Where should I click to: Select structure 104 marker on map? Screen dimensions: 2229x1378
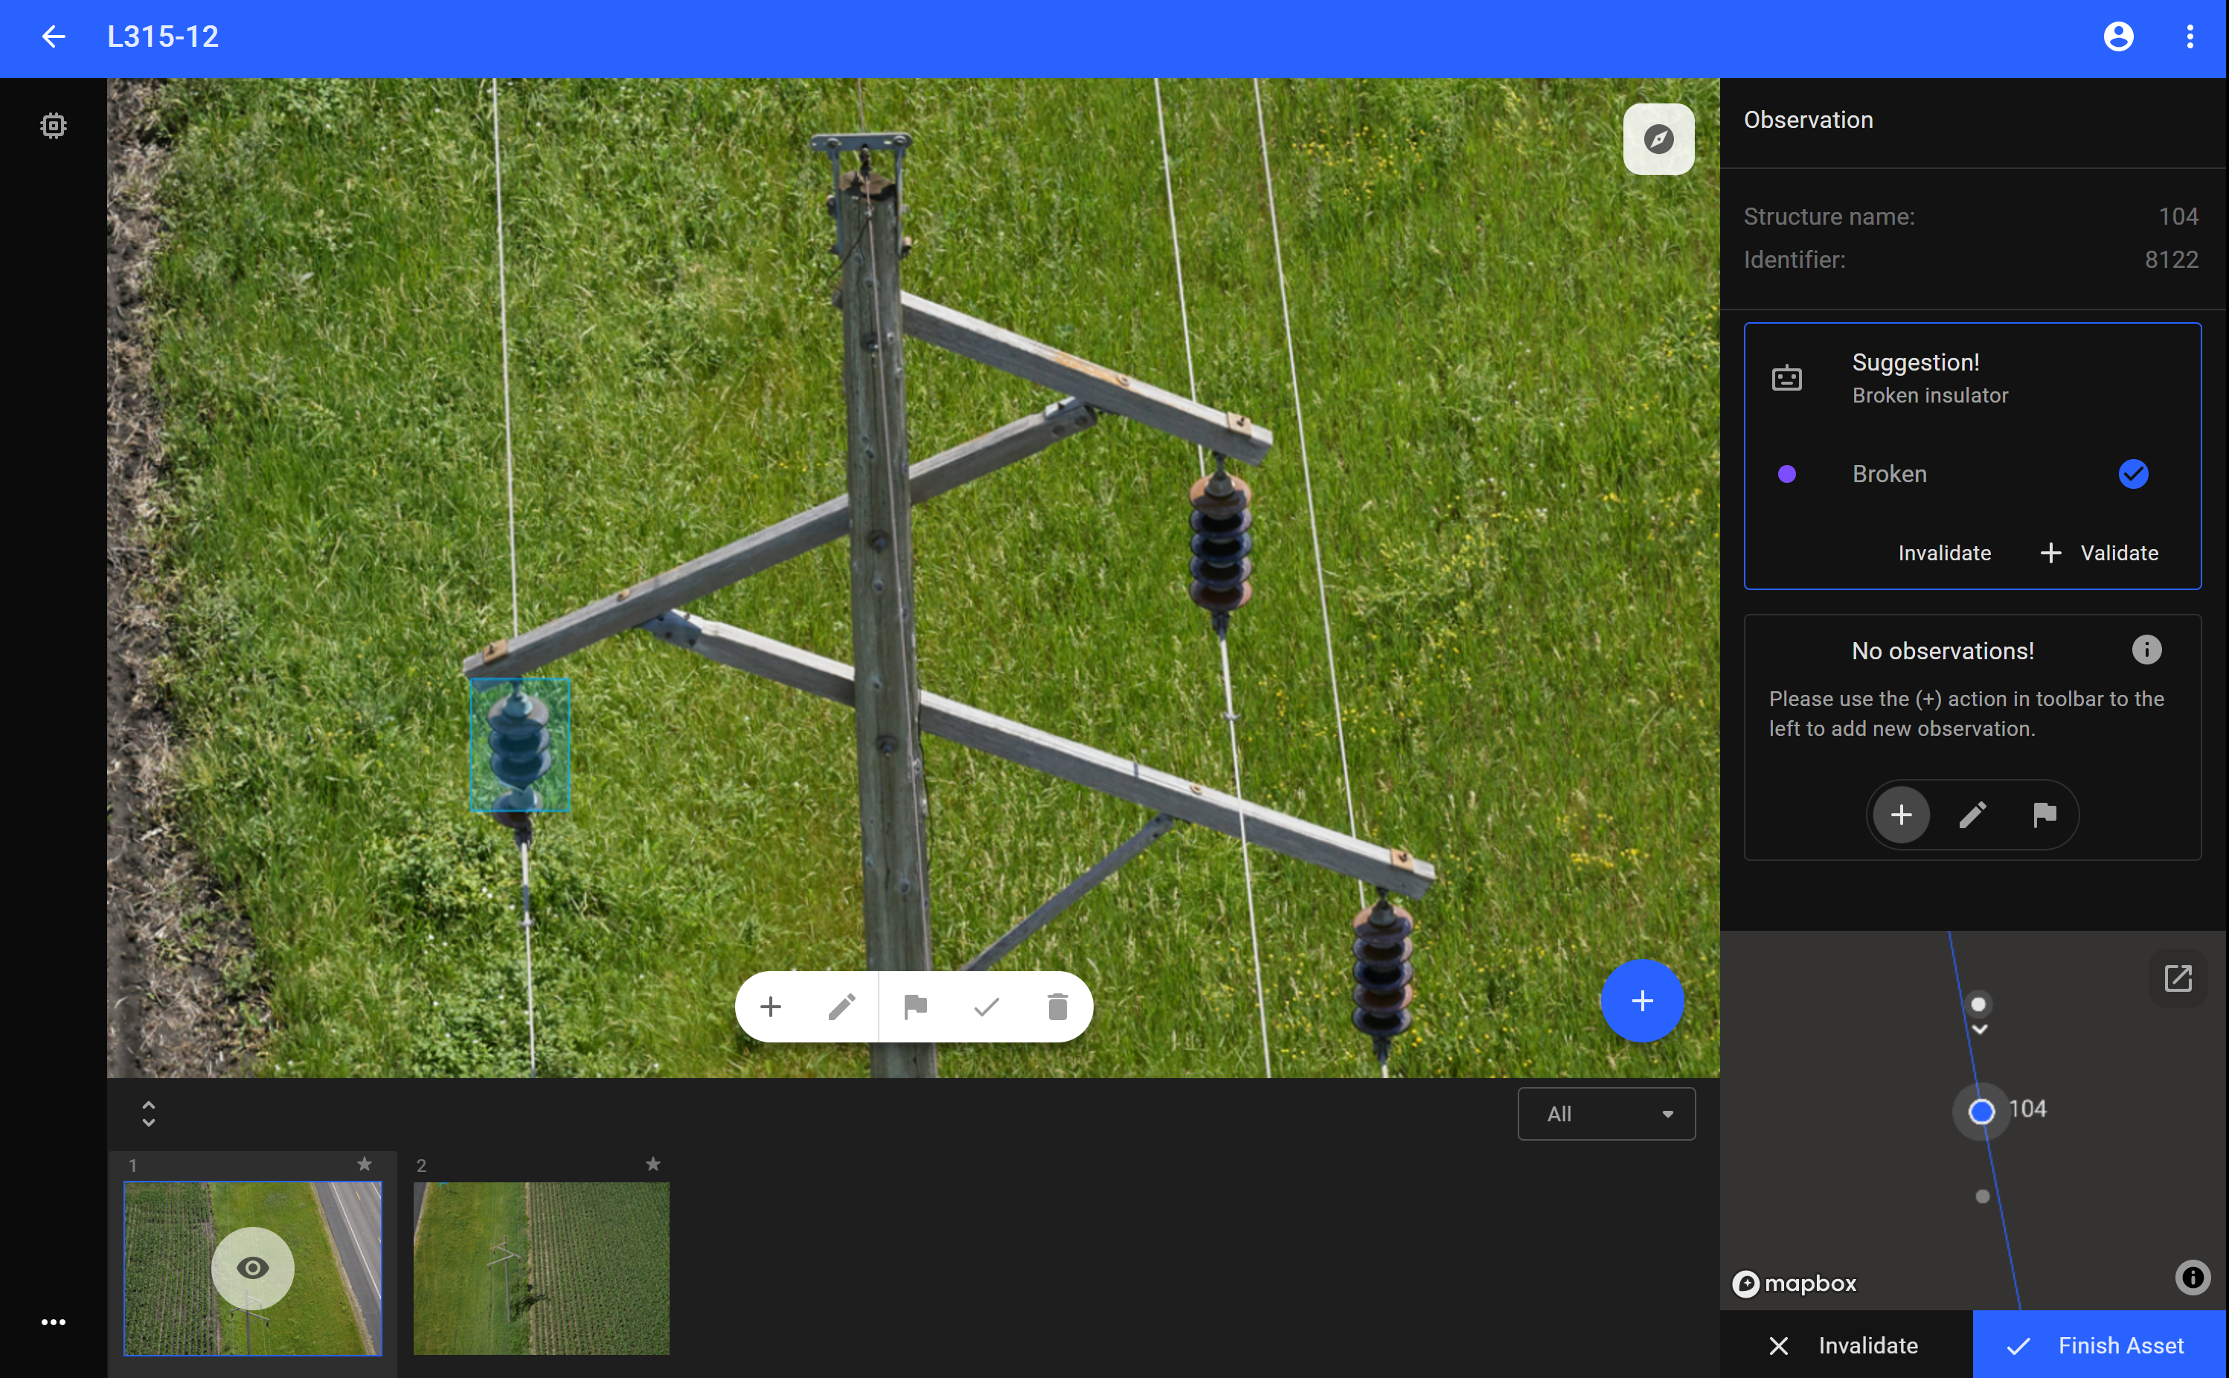pyautogui.click(x=1981, y=1112)
